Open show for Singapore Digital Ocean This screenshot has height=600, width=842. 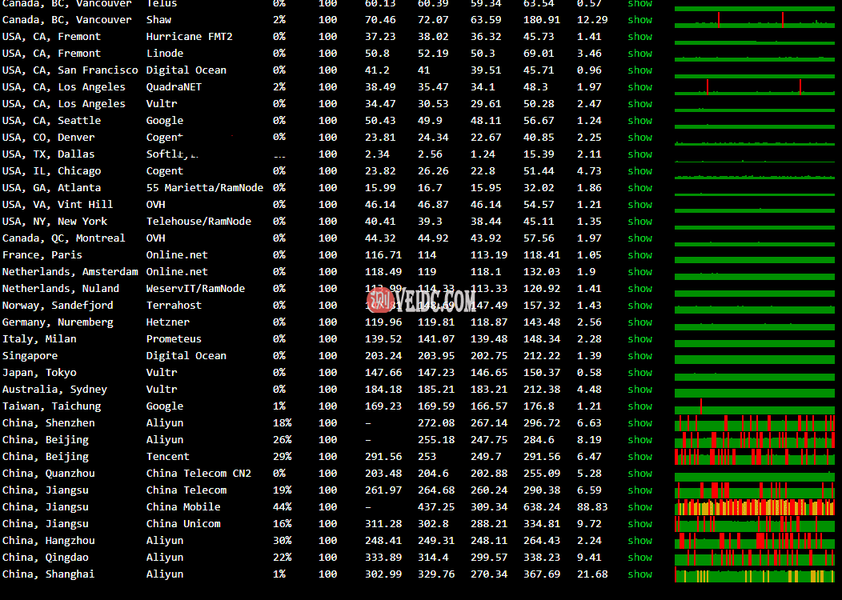point(640,356)
